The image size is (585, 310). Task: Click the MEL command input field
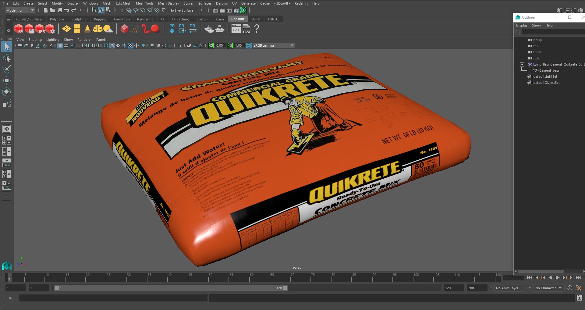[113, 298]
